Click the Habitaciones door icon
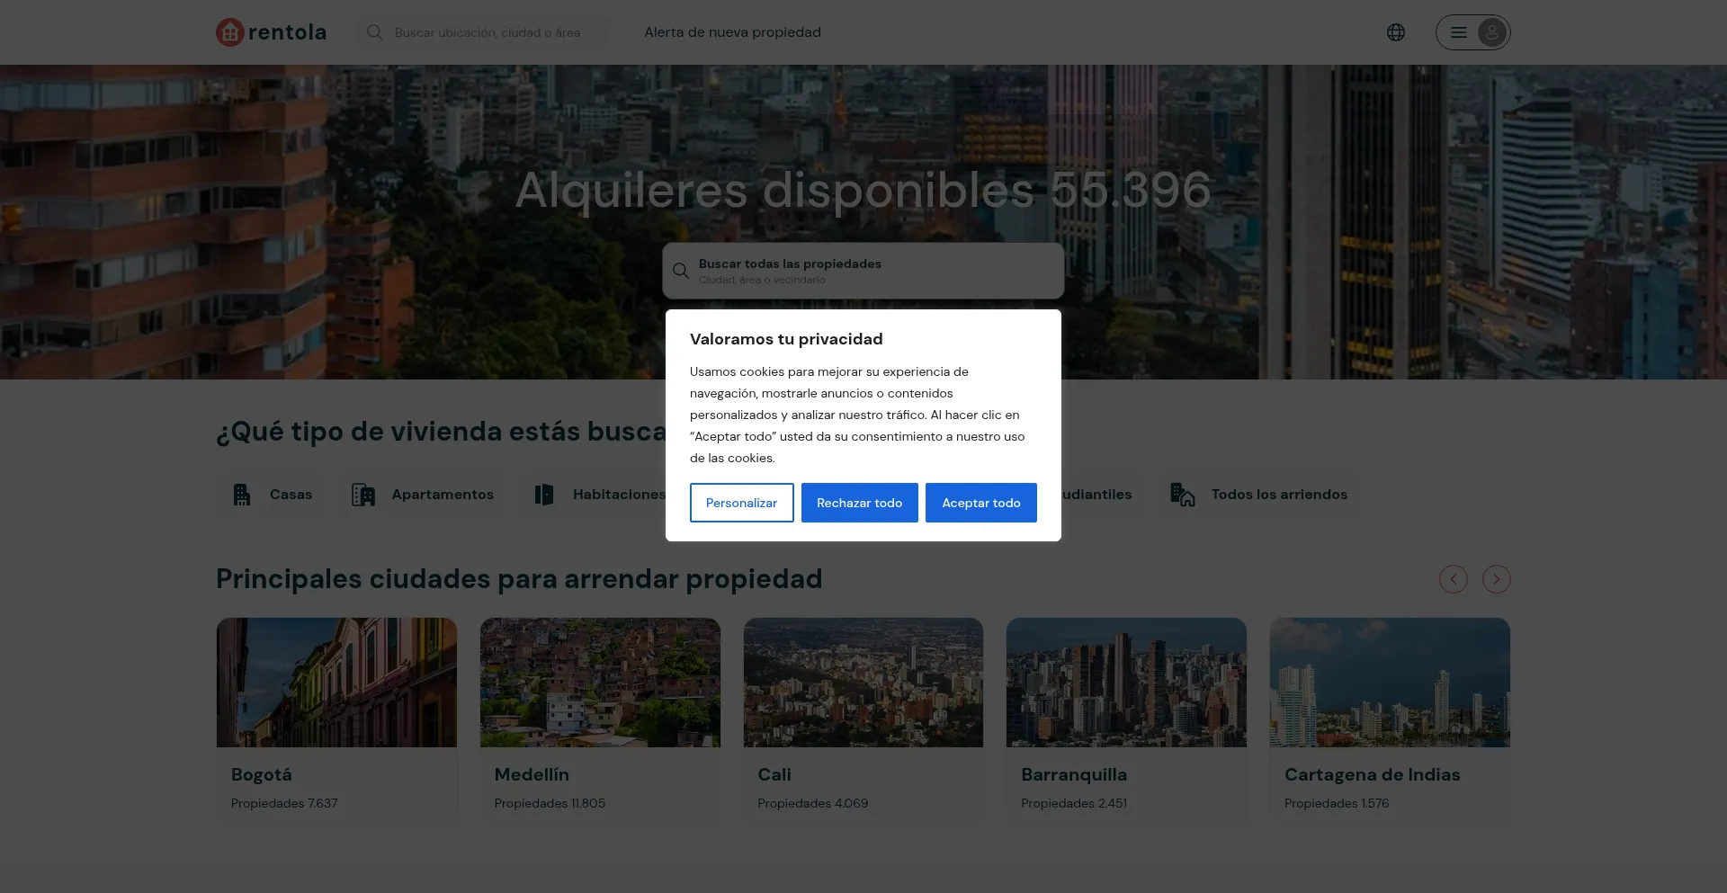Screen dimensions: 1727x893 [544, 495]
